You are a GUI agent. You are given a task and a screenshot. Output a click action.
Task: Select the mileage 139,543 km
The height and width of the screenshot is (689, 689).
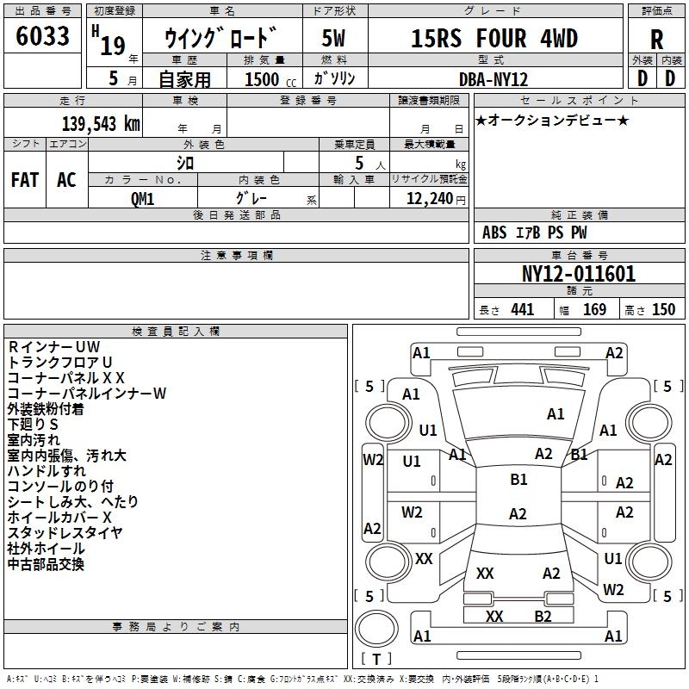(x=101, y=124)
